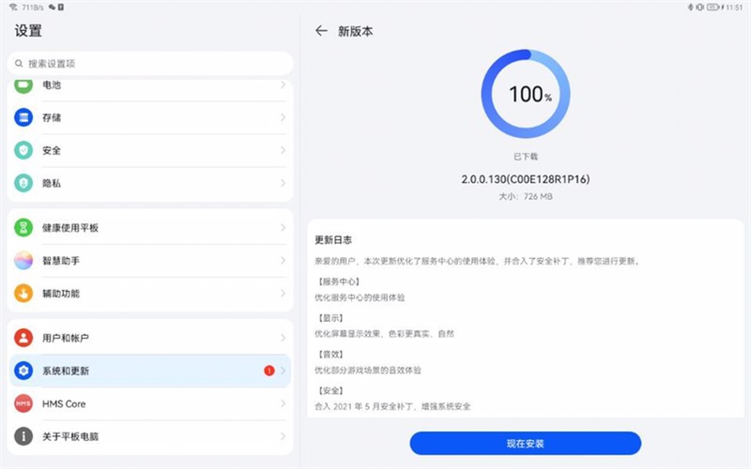Select the 系统和更新 label
751x469 pixels.
pyautogui.click(x=66, y=371)
